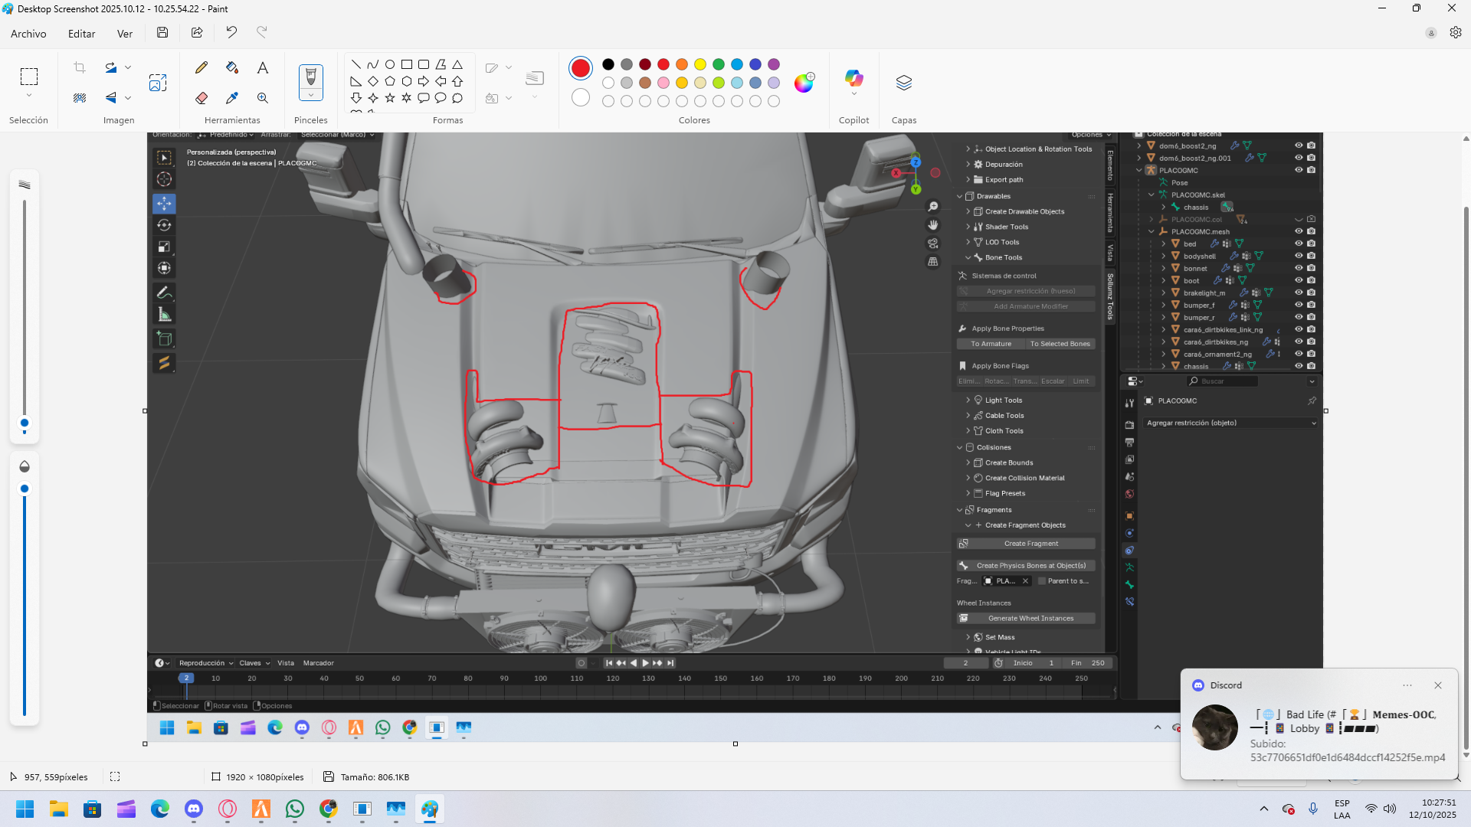Pick the yellow color swatch
The height and width of the screenshot is (827, 1471).
pos(700,64)
